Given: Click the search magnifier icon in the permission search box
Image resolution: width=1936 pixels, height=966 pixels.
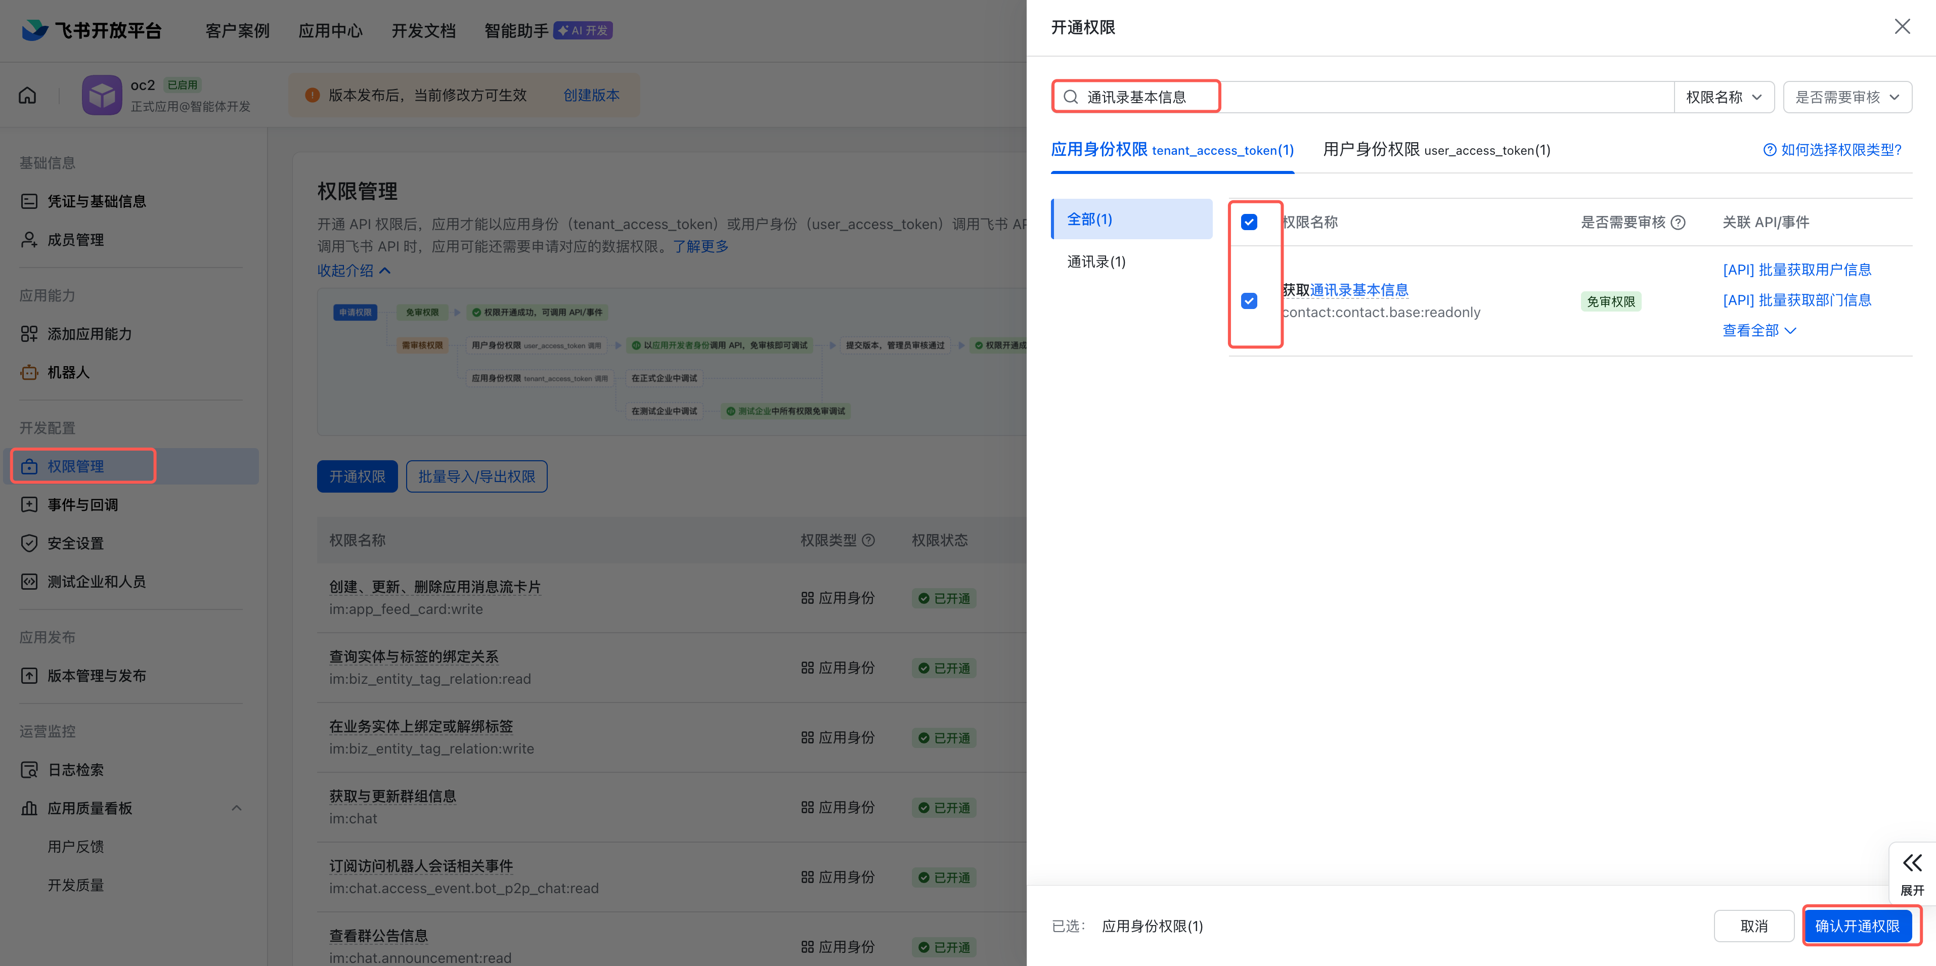Looking at the screenshot, I should 1070,97.
